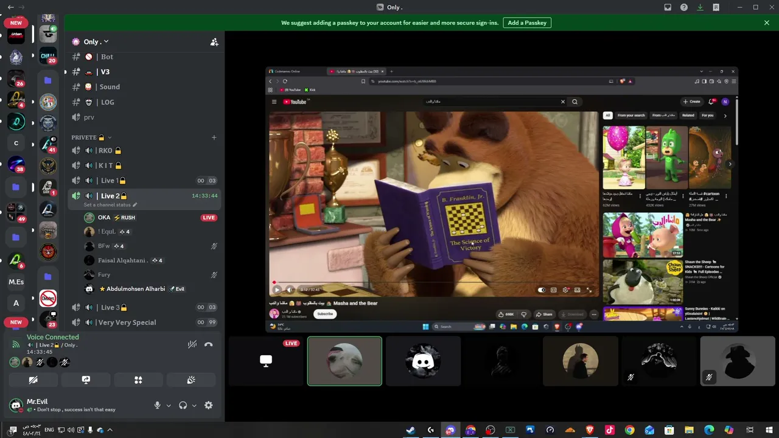Viewport: 779px width, 438px height.
Task: Toggle noise suppression in the voice panel
Action: (x=192, y=344)
